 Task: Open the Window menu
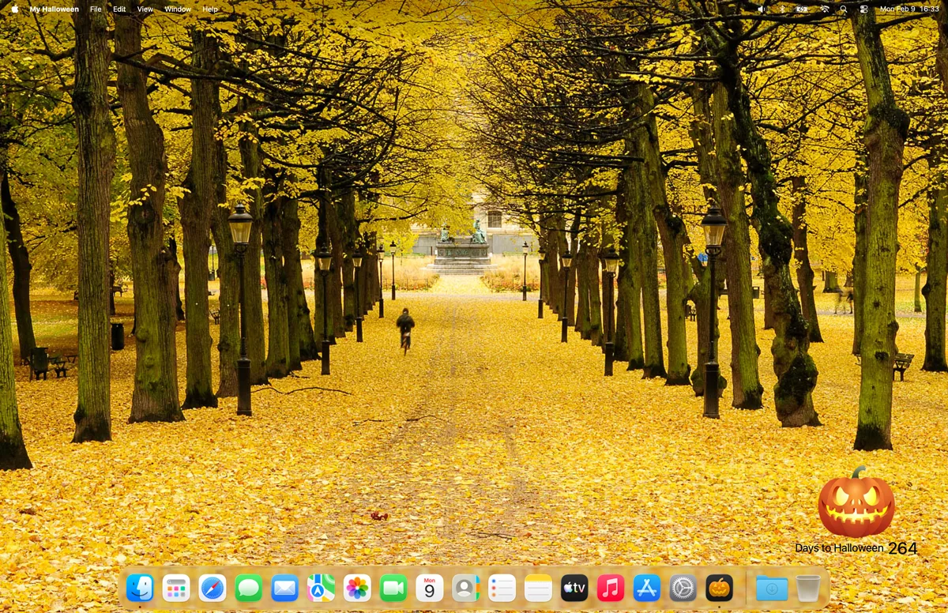point(178,9)
